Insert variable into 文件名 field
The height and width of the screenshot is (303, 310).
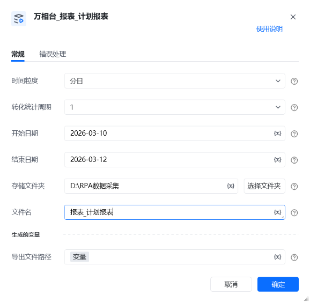coord(277,212)
